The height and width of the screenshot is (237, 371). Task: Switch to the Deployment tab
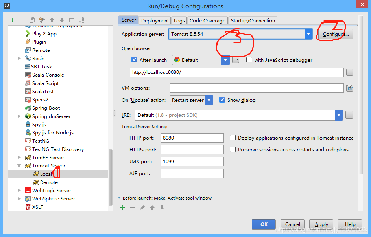(155, 20)
